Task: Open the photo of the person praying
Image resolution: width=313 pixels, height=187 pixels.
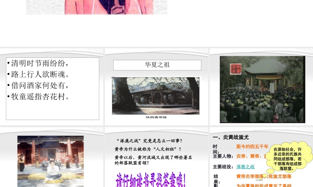Action: 50,161
